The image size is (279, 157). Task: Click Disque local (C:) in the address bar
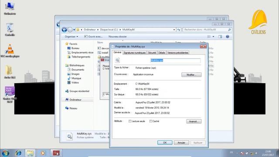[109, 30]
